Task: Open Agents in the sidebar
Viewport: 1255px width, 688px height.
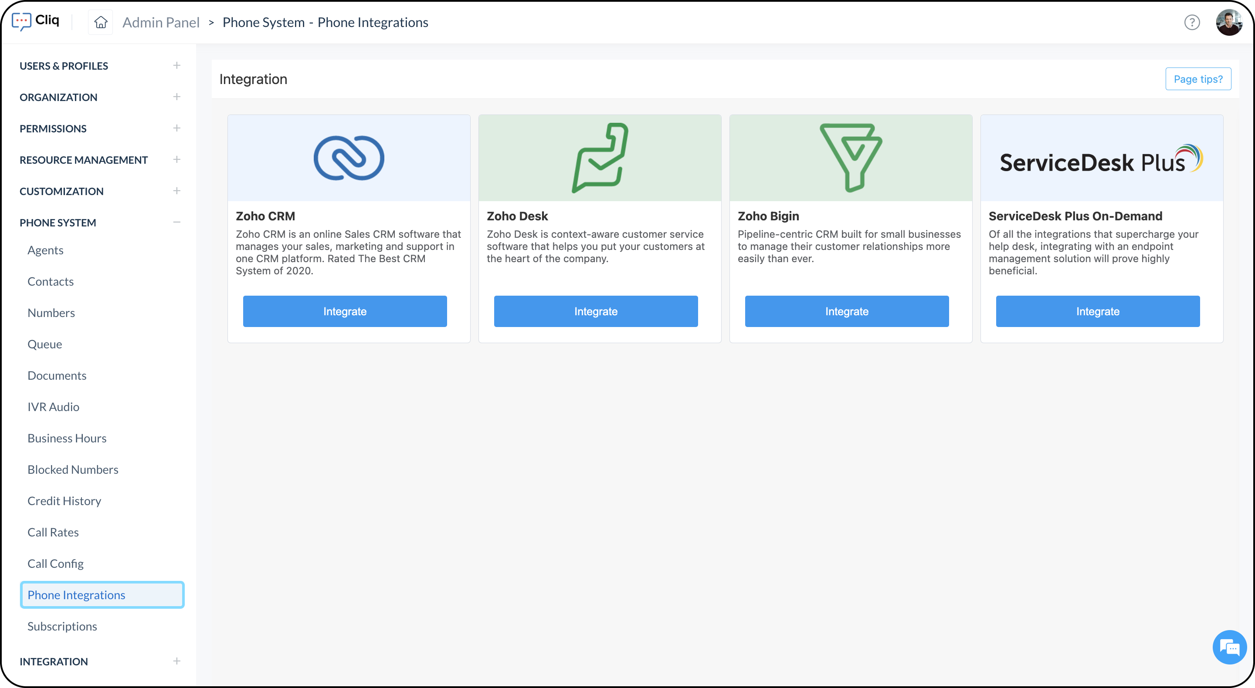Action: pos(45,250)
